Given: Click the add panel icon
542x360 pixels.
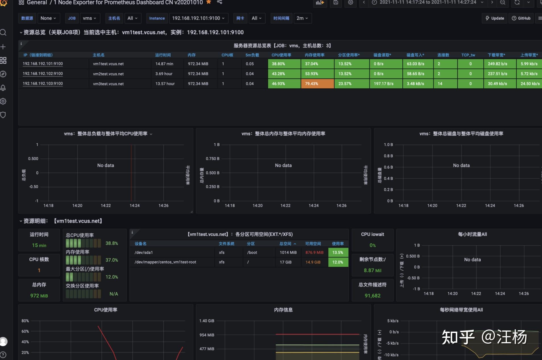Looking at the screenshot, I should click(320, 2).
